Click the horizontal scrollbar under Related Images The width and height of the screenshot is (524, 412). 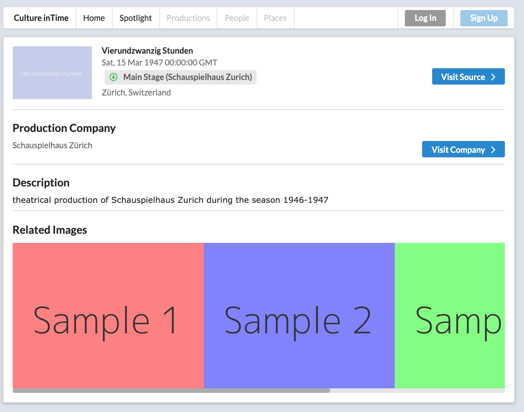[171, 391]
